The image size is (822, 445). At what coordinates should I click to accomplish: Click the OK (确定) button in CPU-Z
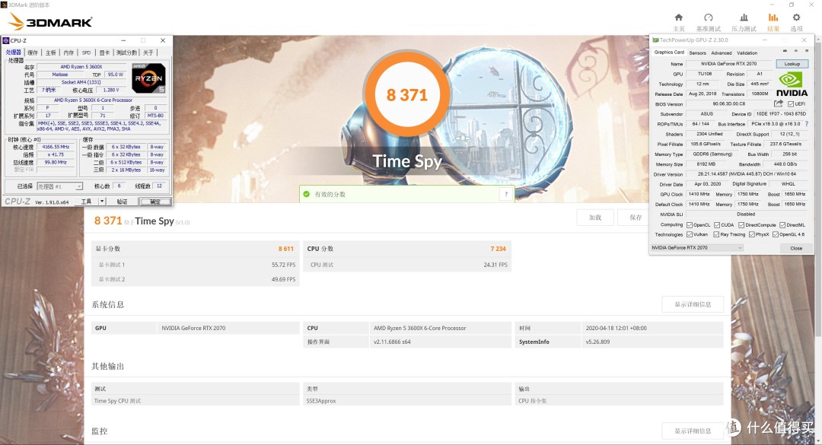155,202
